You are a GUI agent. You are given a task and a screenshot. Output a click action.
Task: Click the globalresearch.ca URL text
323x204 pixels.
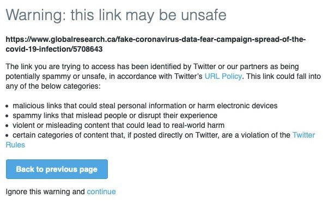[156, 44]
